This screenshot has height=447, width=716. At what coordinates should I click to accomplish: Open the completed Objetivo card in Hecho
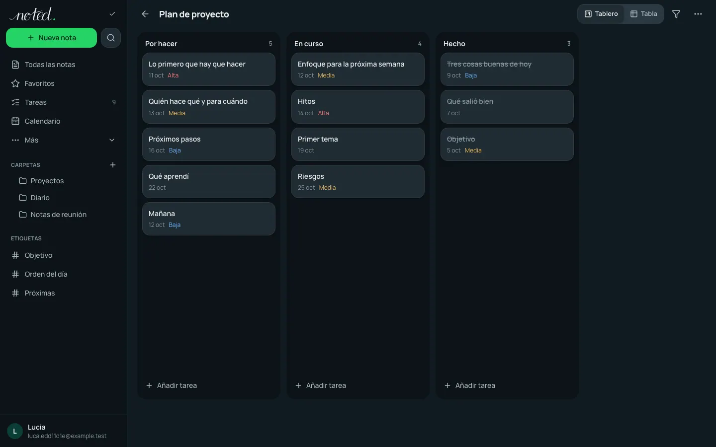507,144
